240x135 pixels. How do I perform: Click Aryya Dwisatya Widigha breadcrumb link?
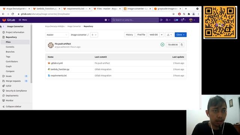[55, 27]
